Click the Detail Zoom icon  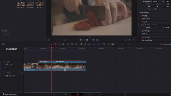coord(108,44)
